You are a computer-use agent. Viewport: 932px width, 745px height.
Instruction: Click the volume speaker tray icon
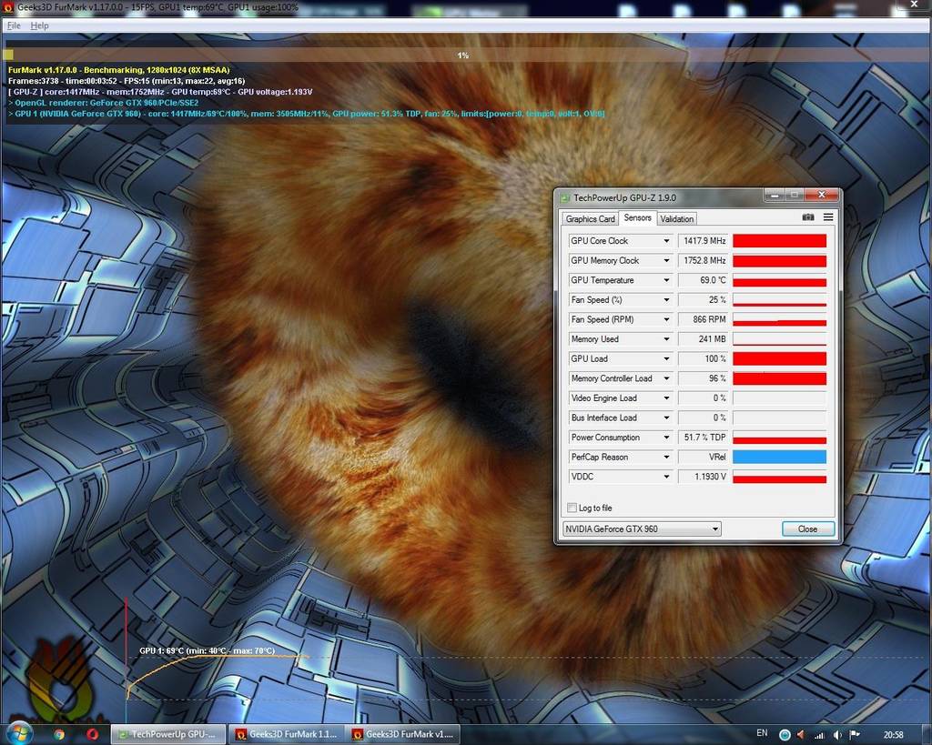pos(837,735)
